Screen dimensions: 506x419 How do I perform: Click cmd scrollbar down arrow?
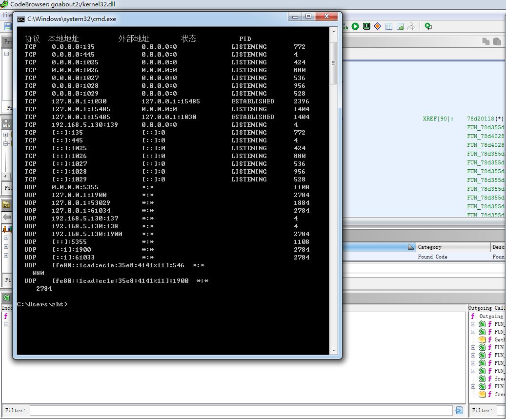334,351
